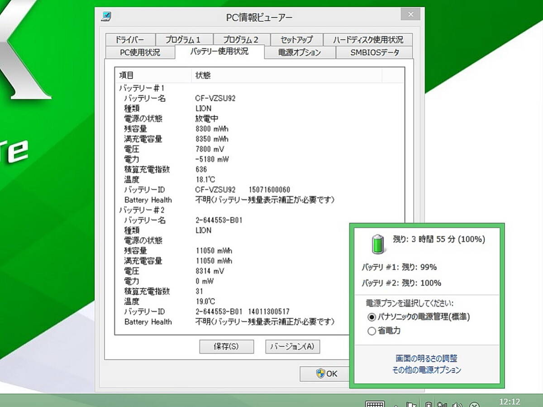Click the speaker volume icon in the tray
543x407 pixels.
(x=457, y=405)
